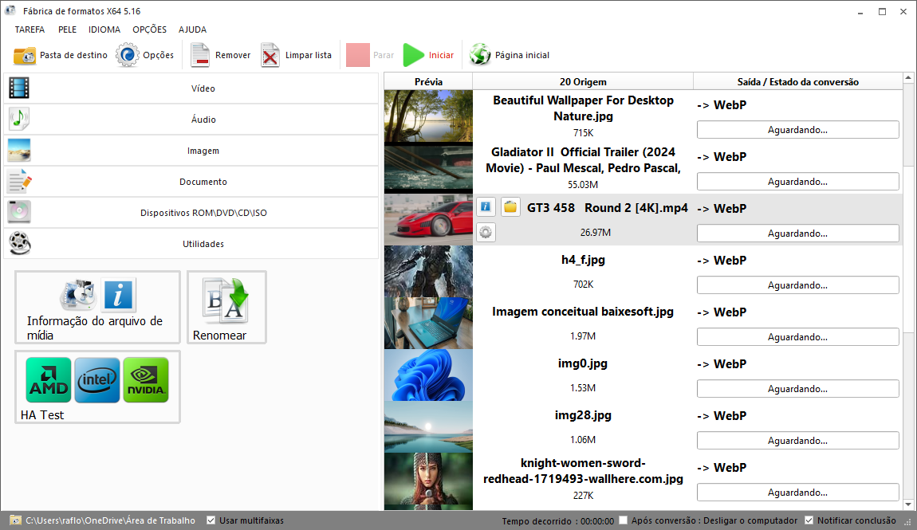Enable Desligar o computador after conversion

point(624,520)
